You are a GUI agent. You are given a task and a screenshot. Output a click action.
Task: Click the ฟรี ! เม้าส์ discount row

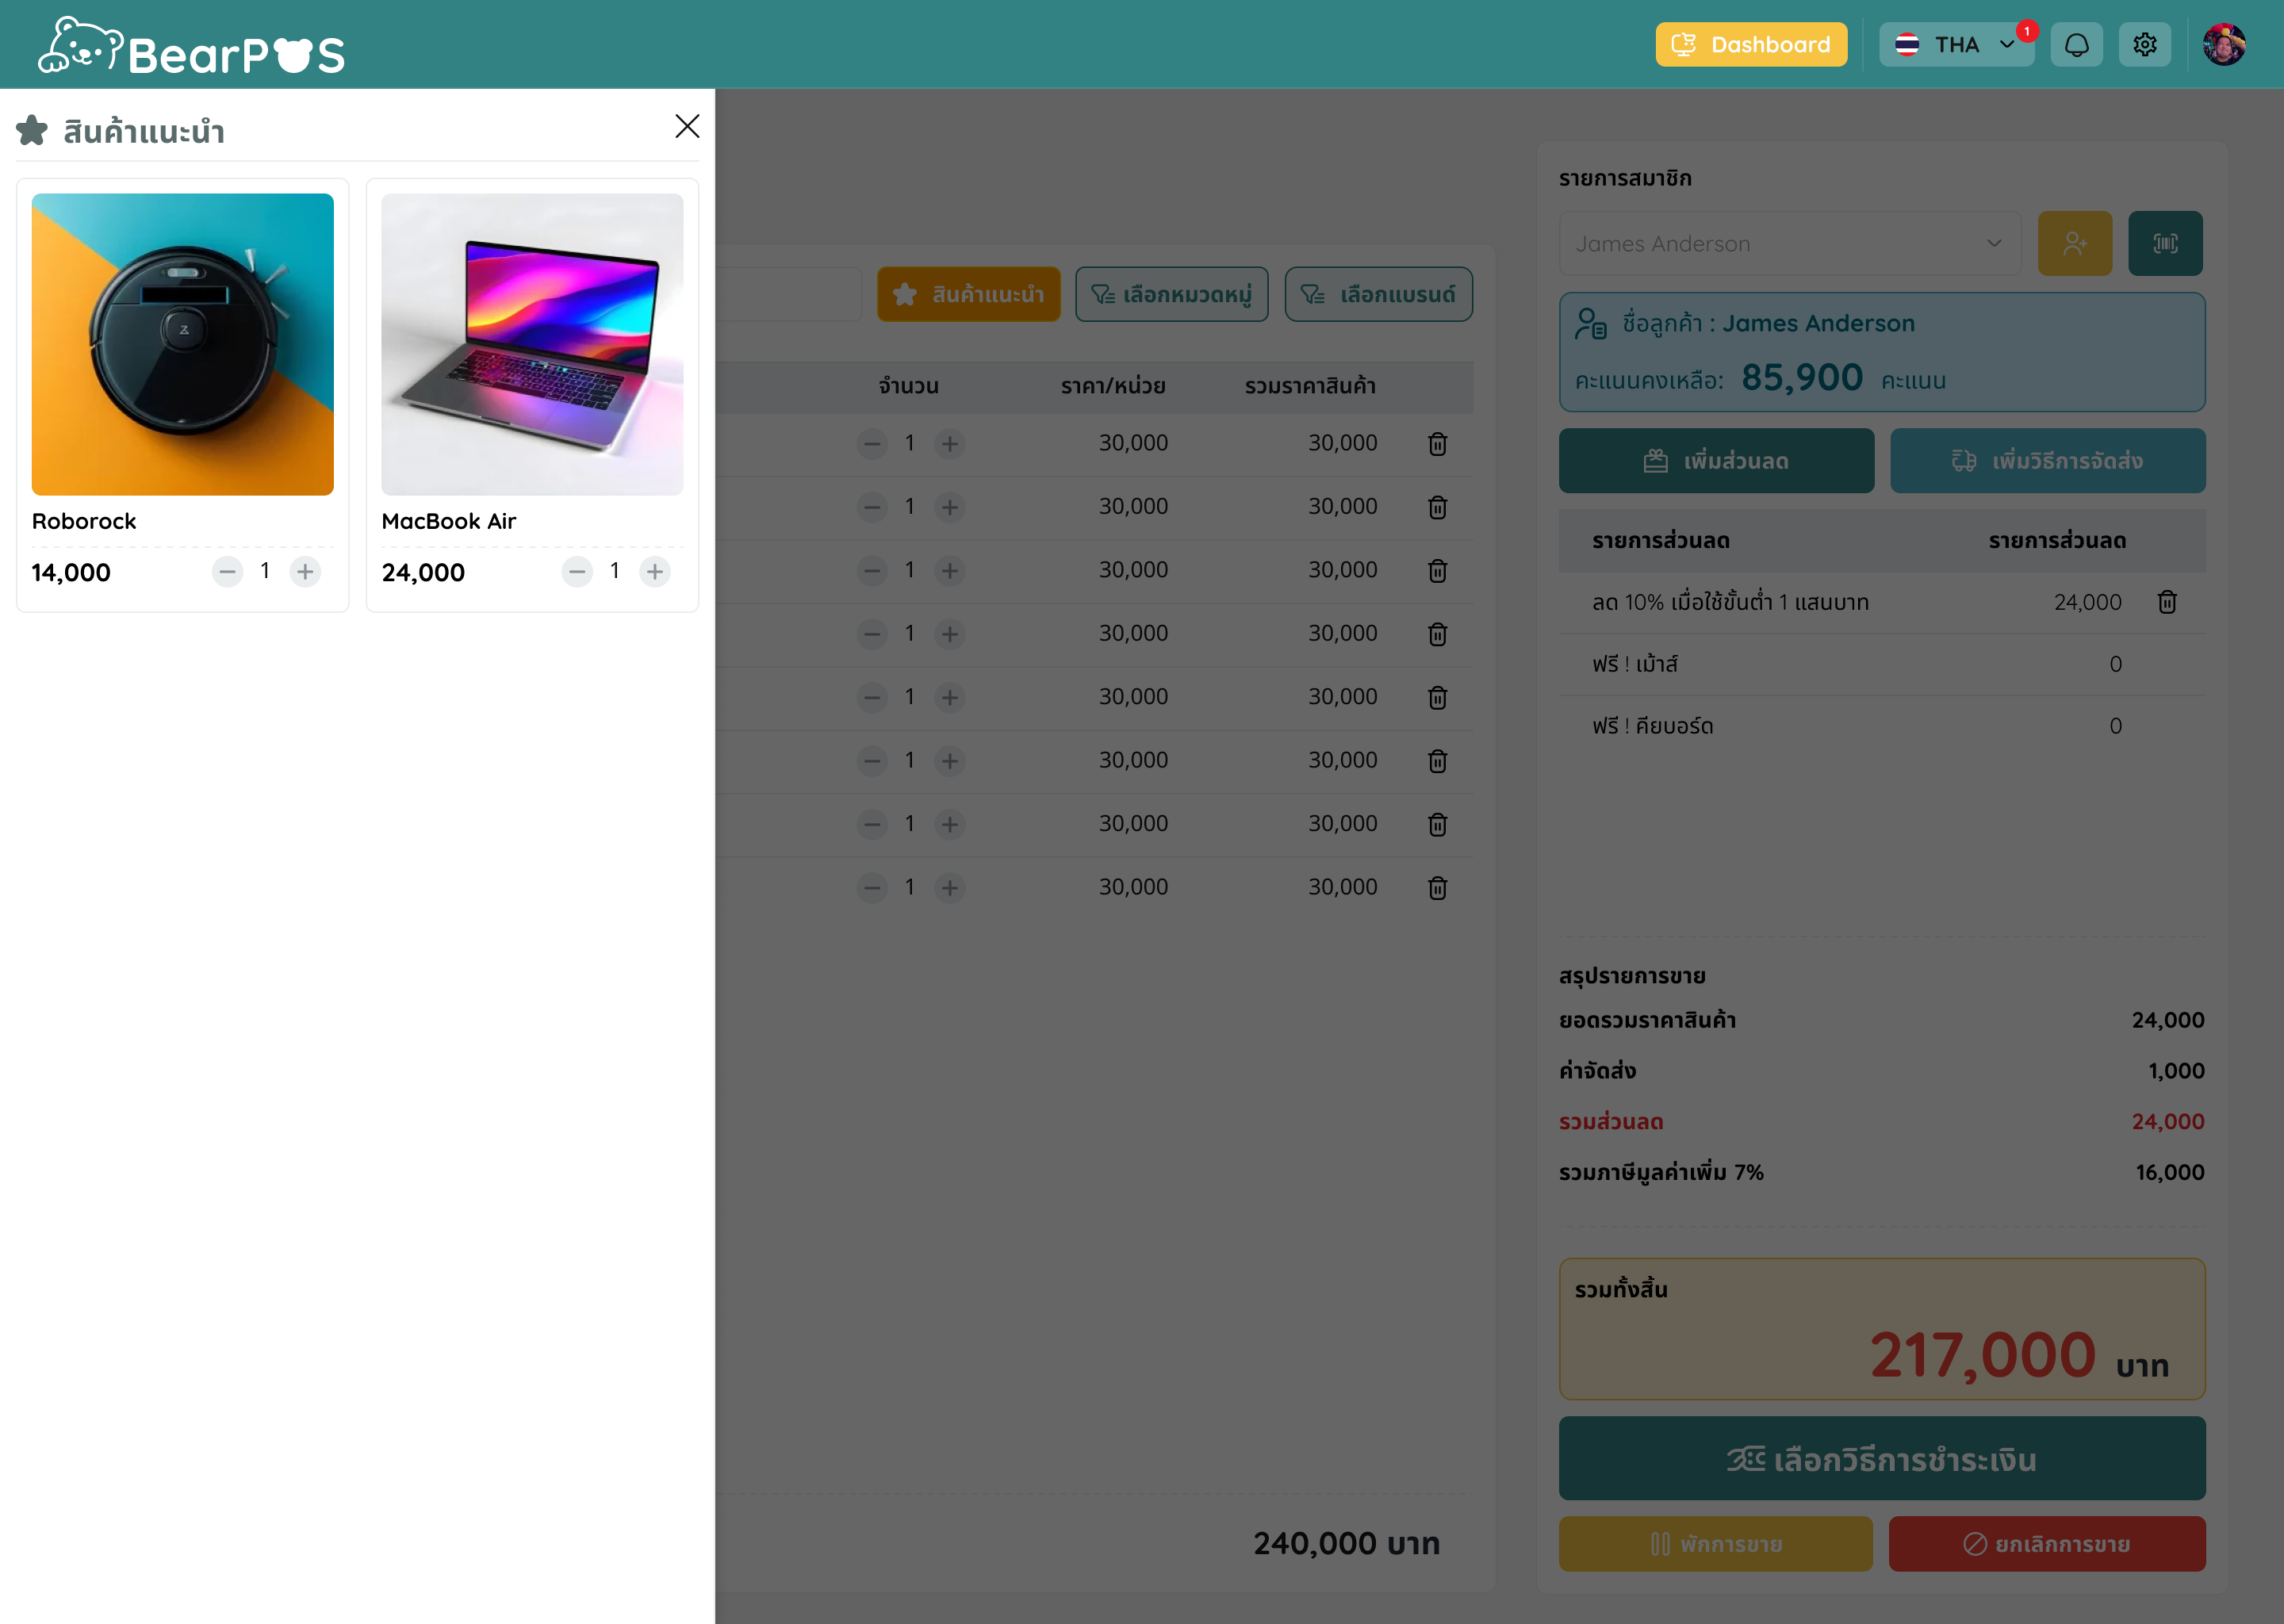pos(1882,665)
